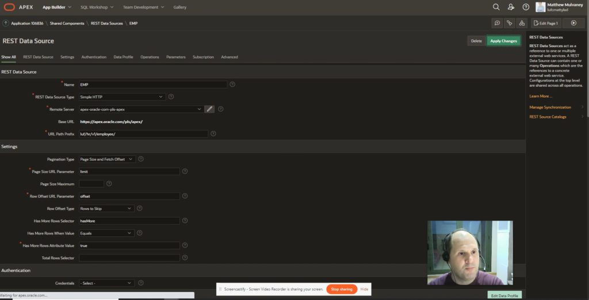Open help icon for Page Size URL Parameter
This screenshot has height=300, width=589.
(185, 171)
